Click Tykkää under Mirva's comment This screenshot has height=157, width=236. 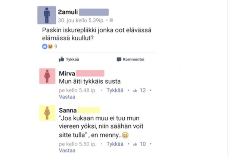[115, 90]
